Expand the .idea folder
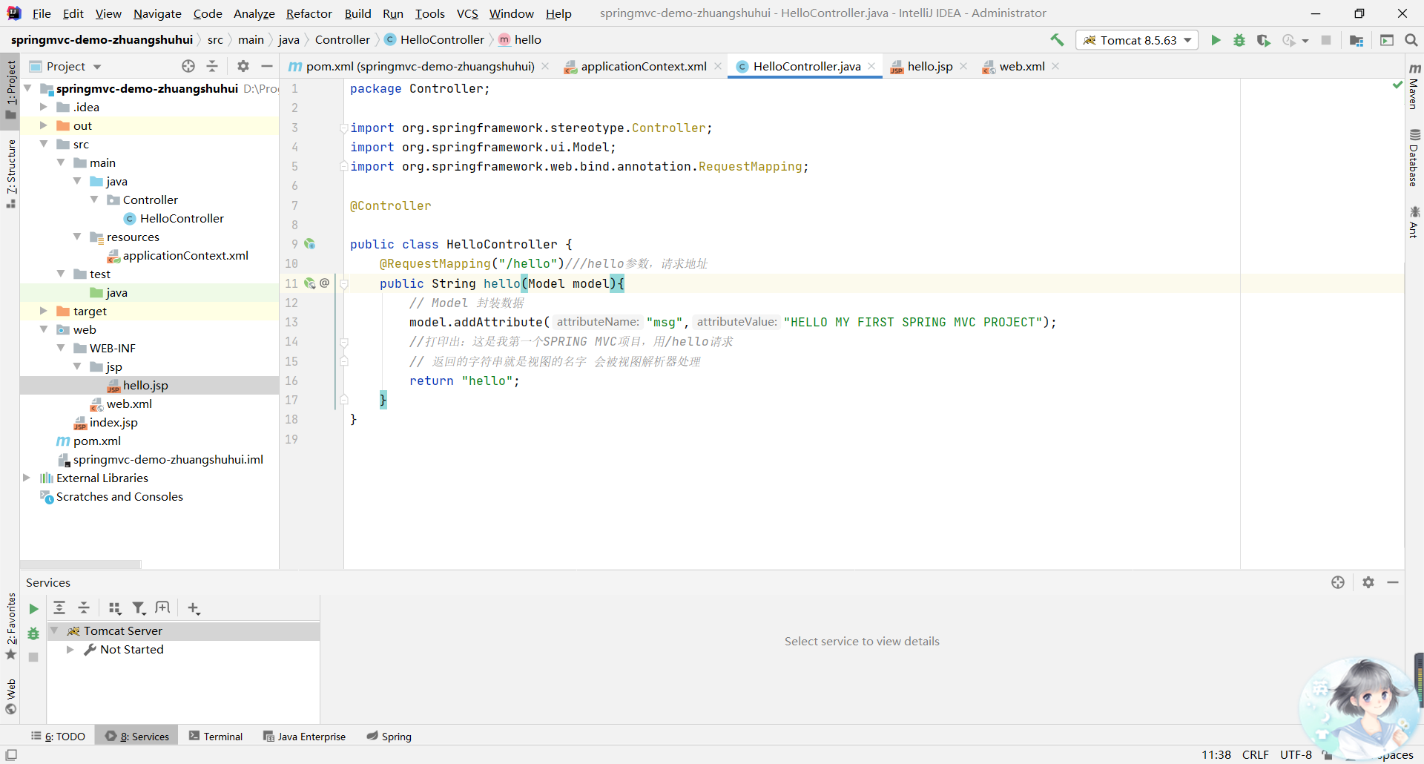This screenshot has height=764, width=1424. tap(44, 107)
